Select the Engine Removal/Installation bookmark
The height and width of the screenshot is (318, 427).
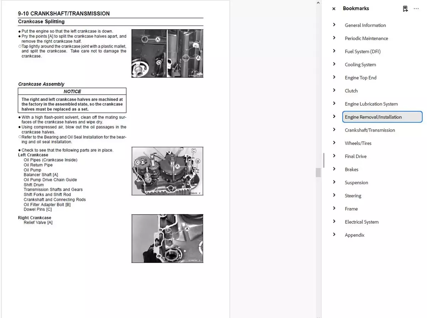pos(373,117)
